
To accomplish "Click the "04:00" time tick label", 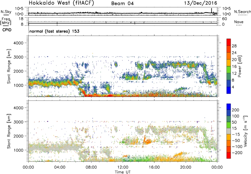I will click(60, 167).
